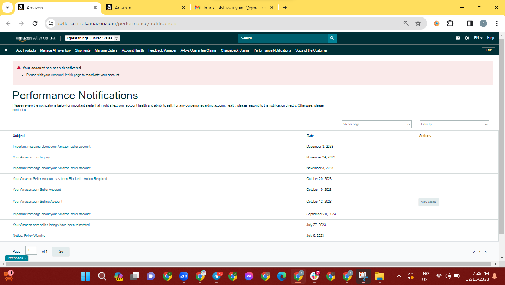Go to Shipments in navigation bar
Viewport: 505px width, 285px height.
coord(83,50)
